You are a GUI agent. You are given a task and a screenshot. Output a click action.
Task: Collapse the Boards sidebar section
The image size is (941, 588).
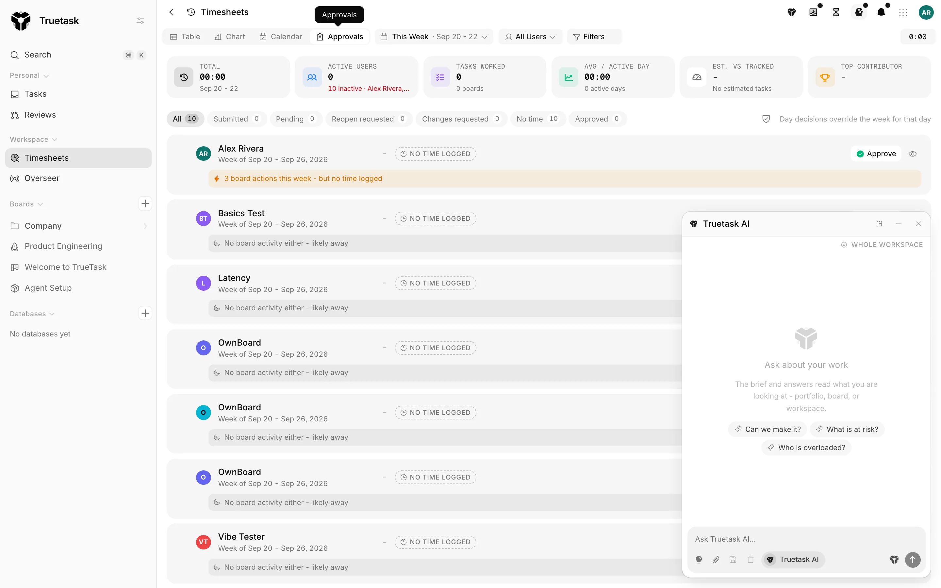26,204
